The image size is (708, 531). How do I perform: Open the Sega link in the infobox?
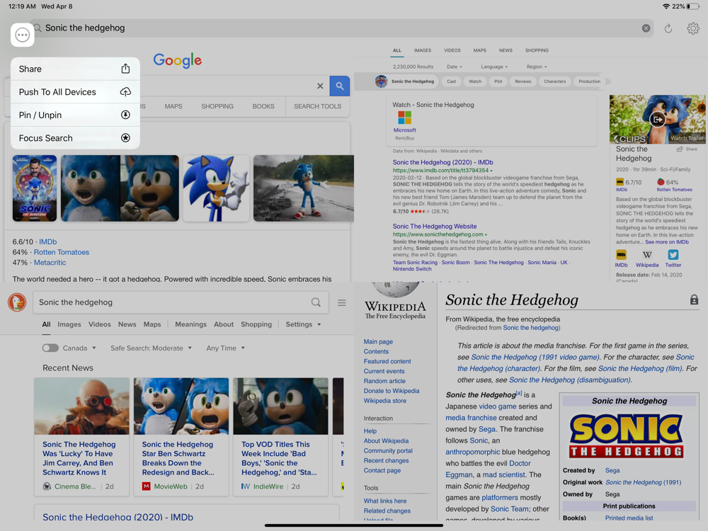pyautogui.click(x=612, y=471)
